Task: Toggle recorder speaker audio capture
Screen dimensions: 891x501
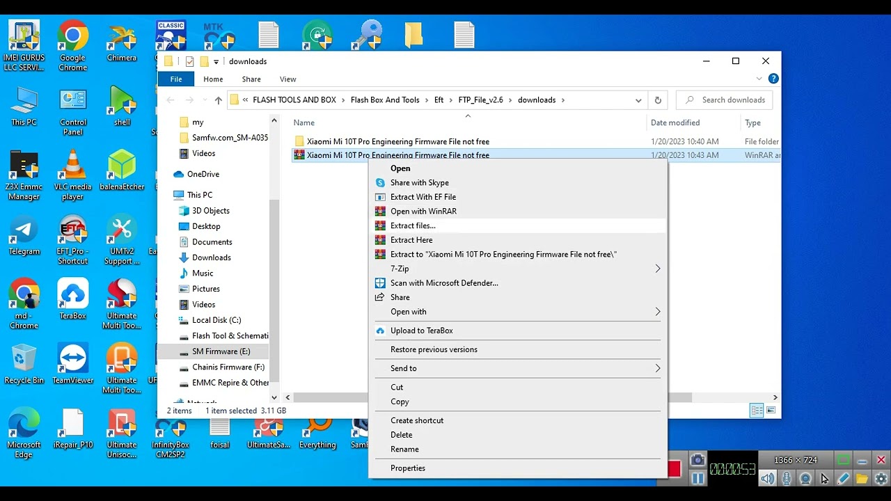Action: [767, 479]
